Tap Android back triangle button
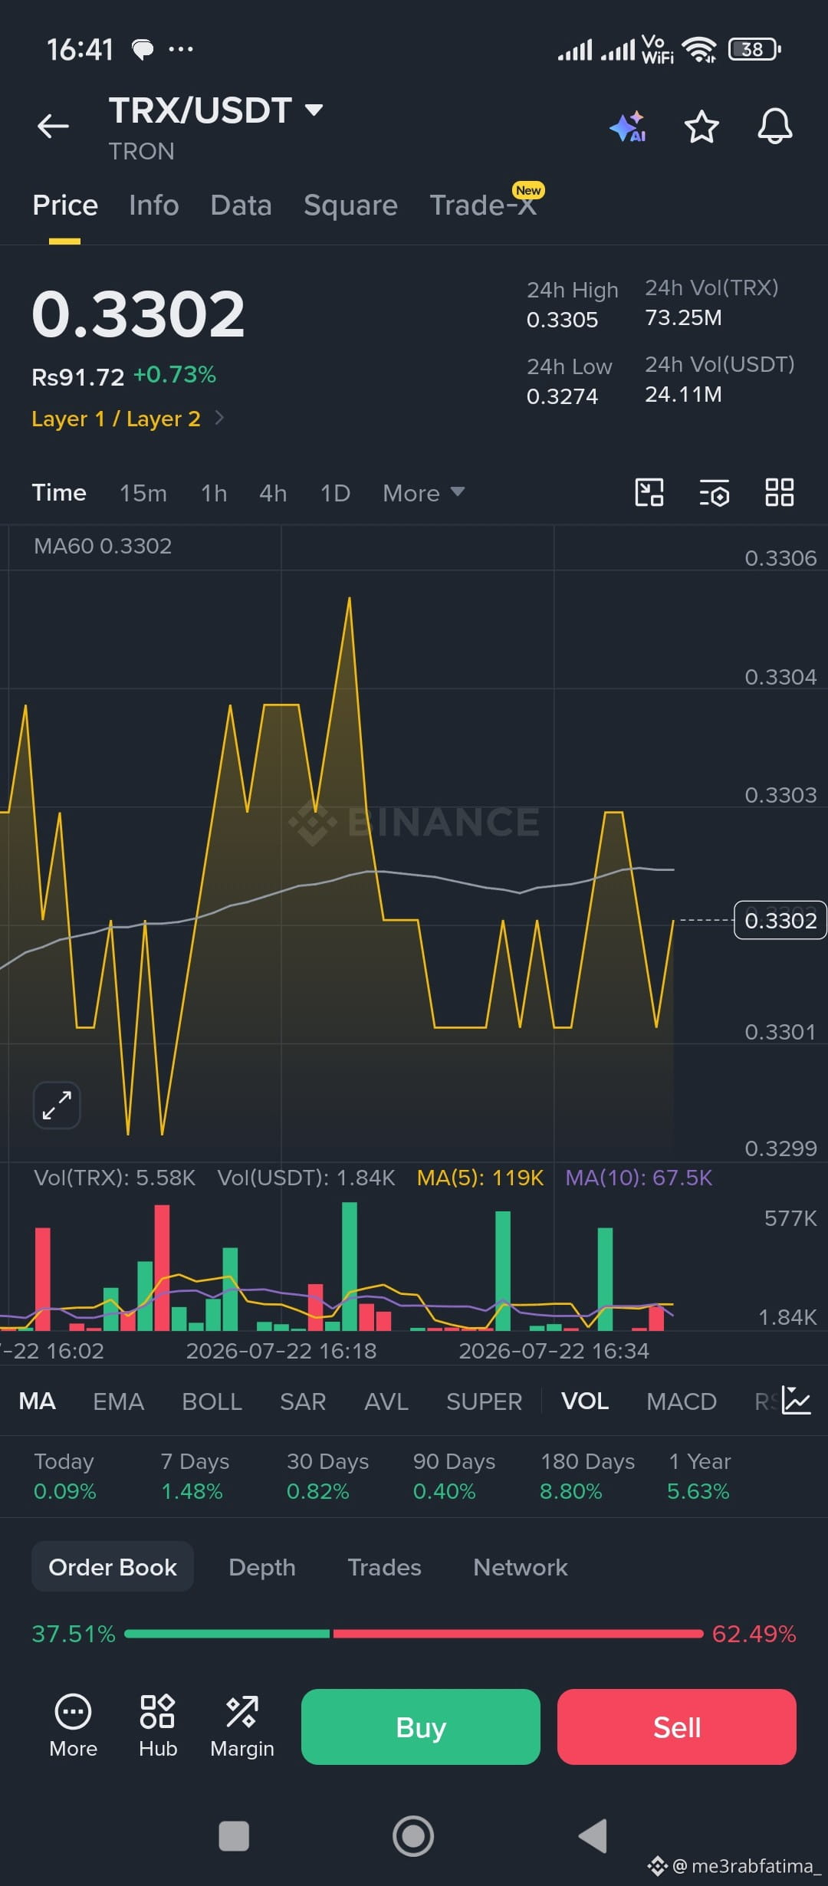 point(593,1836)
